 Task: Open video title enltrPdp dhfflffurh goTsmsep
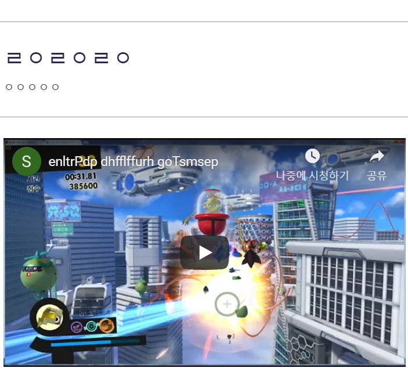[x=133, y=161]
